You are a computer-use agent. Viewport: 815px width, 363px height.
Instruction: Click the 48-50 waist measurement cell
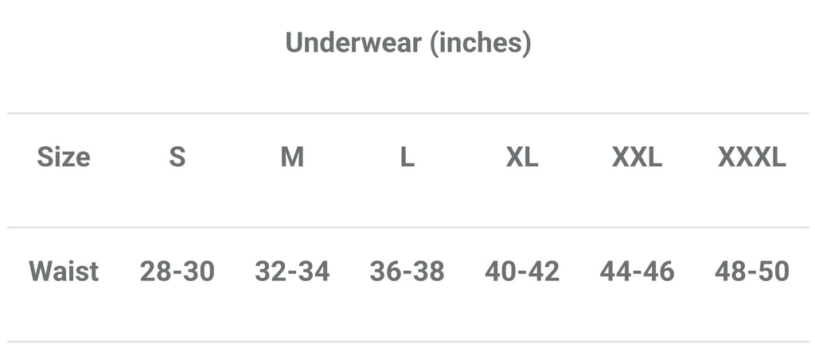[x=751, y=272]
